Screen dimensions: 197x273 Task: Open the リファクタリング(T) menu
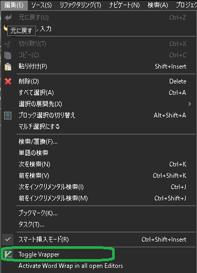tap(80, 5)
